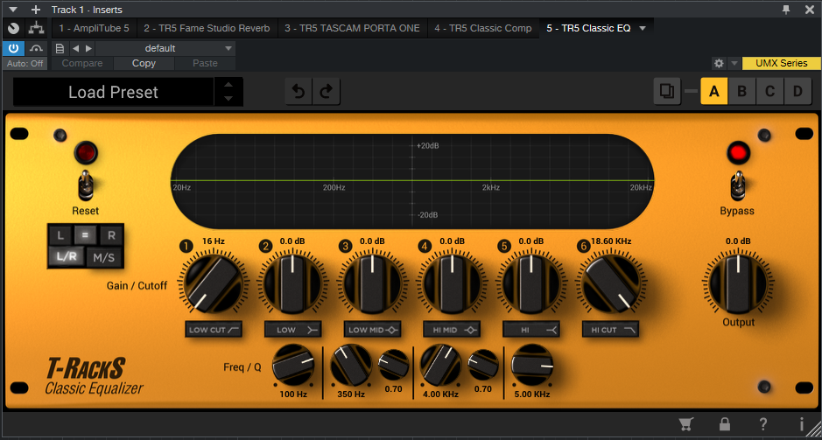Toggle the HI shelf band button
Image resolution: width=822 pixels, height=440 pixels.
pyautogui.click(x=531, y=330)
